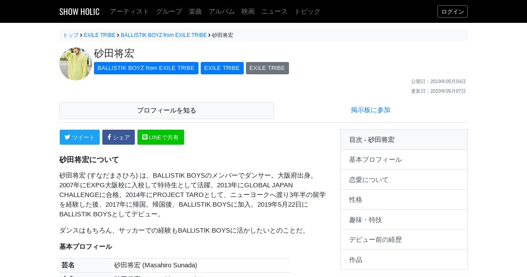Follow the トップ breadcrumb link
Screen dimensions: 527x277
(x=71, y=35)
